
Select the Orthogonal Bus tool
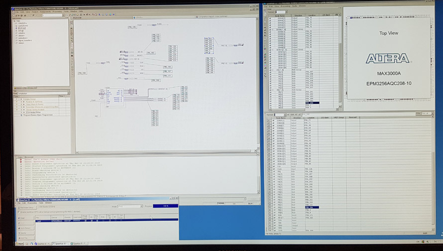[72, 39]
